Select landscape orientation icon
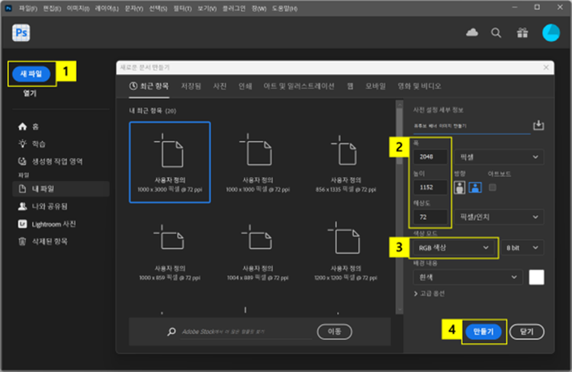The image size is (572, 372). click(475, 188)
